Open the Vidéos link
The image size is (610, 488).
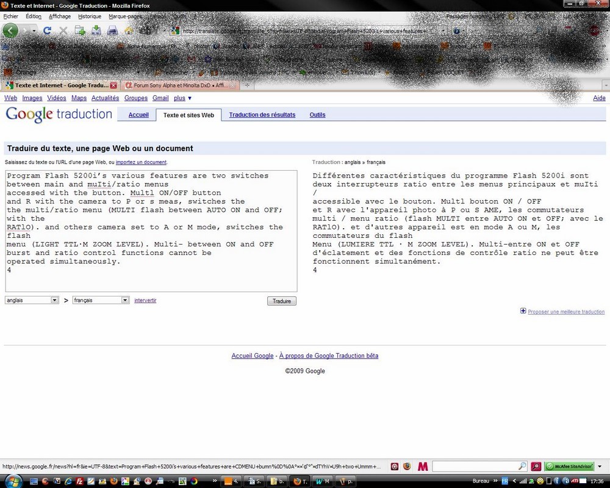click(57, 98)
